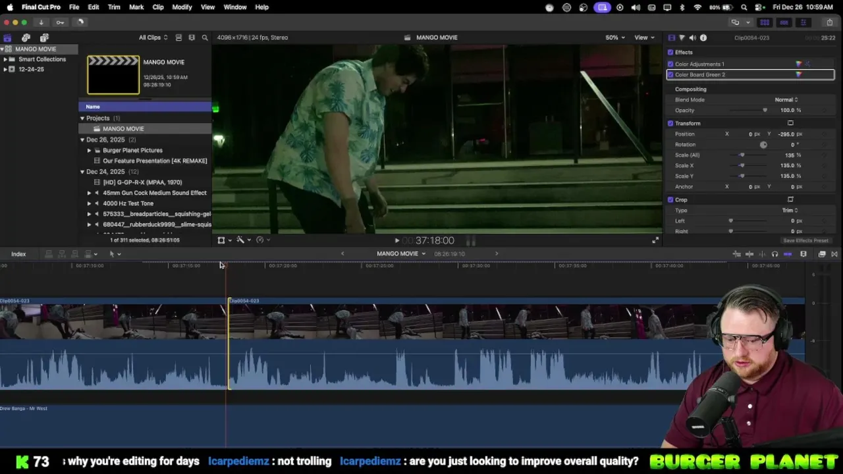This screenshot has height=474, width=843.
Task: Select the Burger Planet Pictures clip row
Action: (x=145, y=150)
